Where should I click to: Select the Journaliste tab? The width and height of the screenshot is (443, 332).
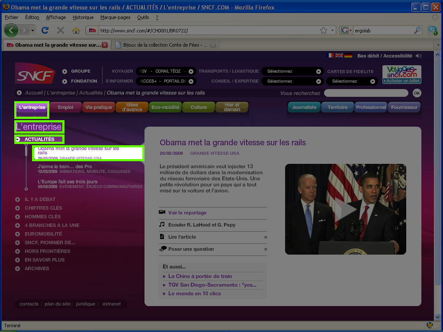304,107
